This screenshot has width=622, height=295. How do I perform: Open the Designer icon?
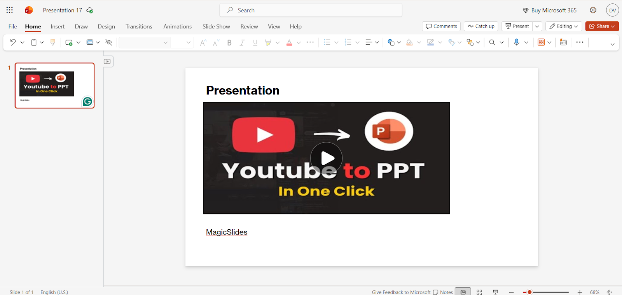(x=541, y=42)
